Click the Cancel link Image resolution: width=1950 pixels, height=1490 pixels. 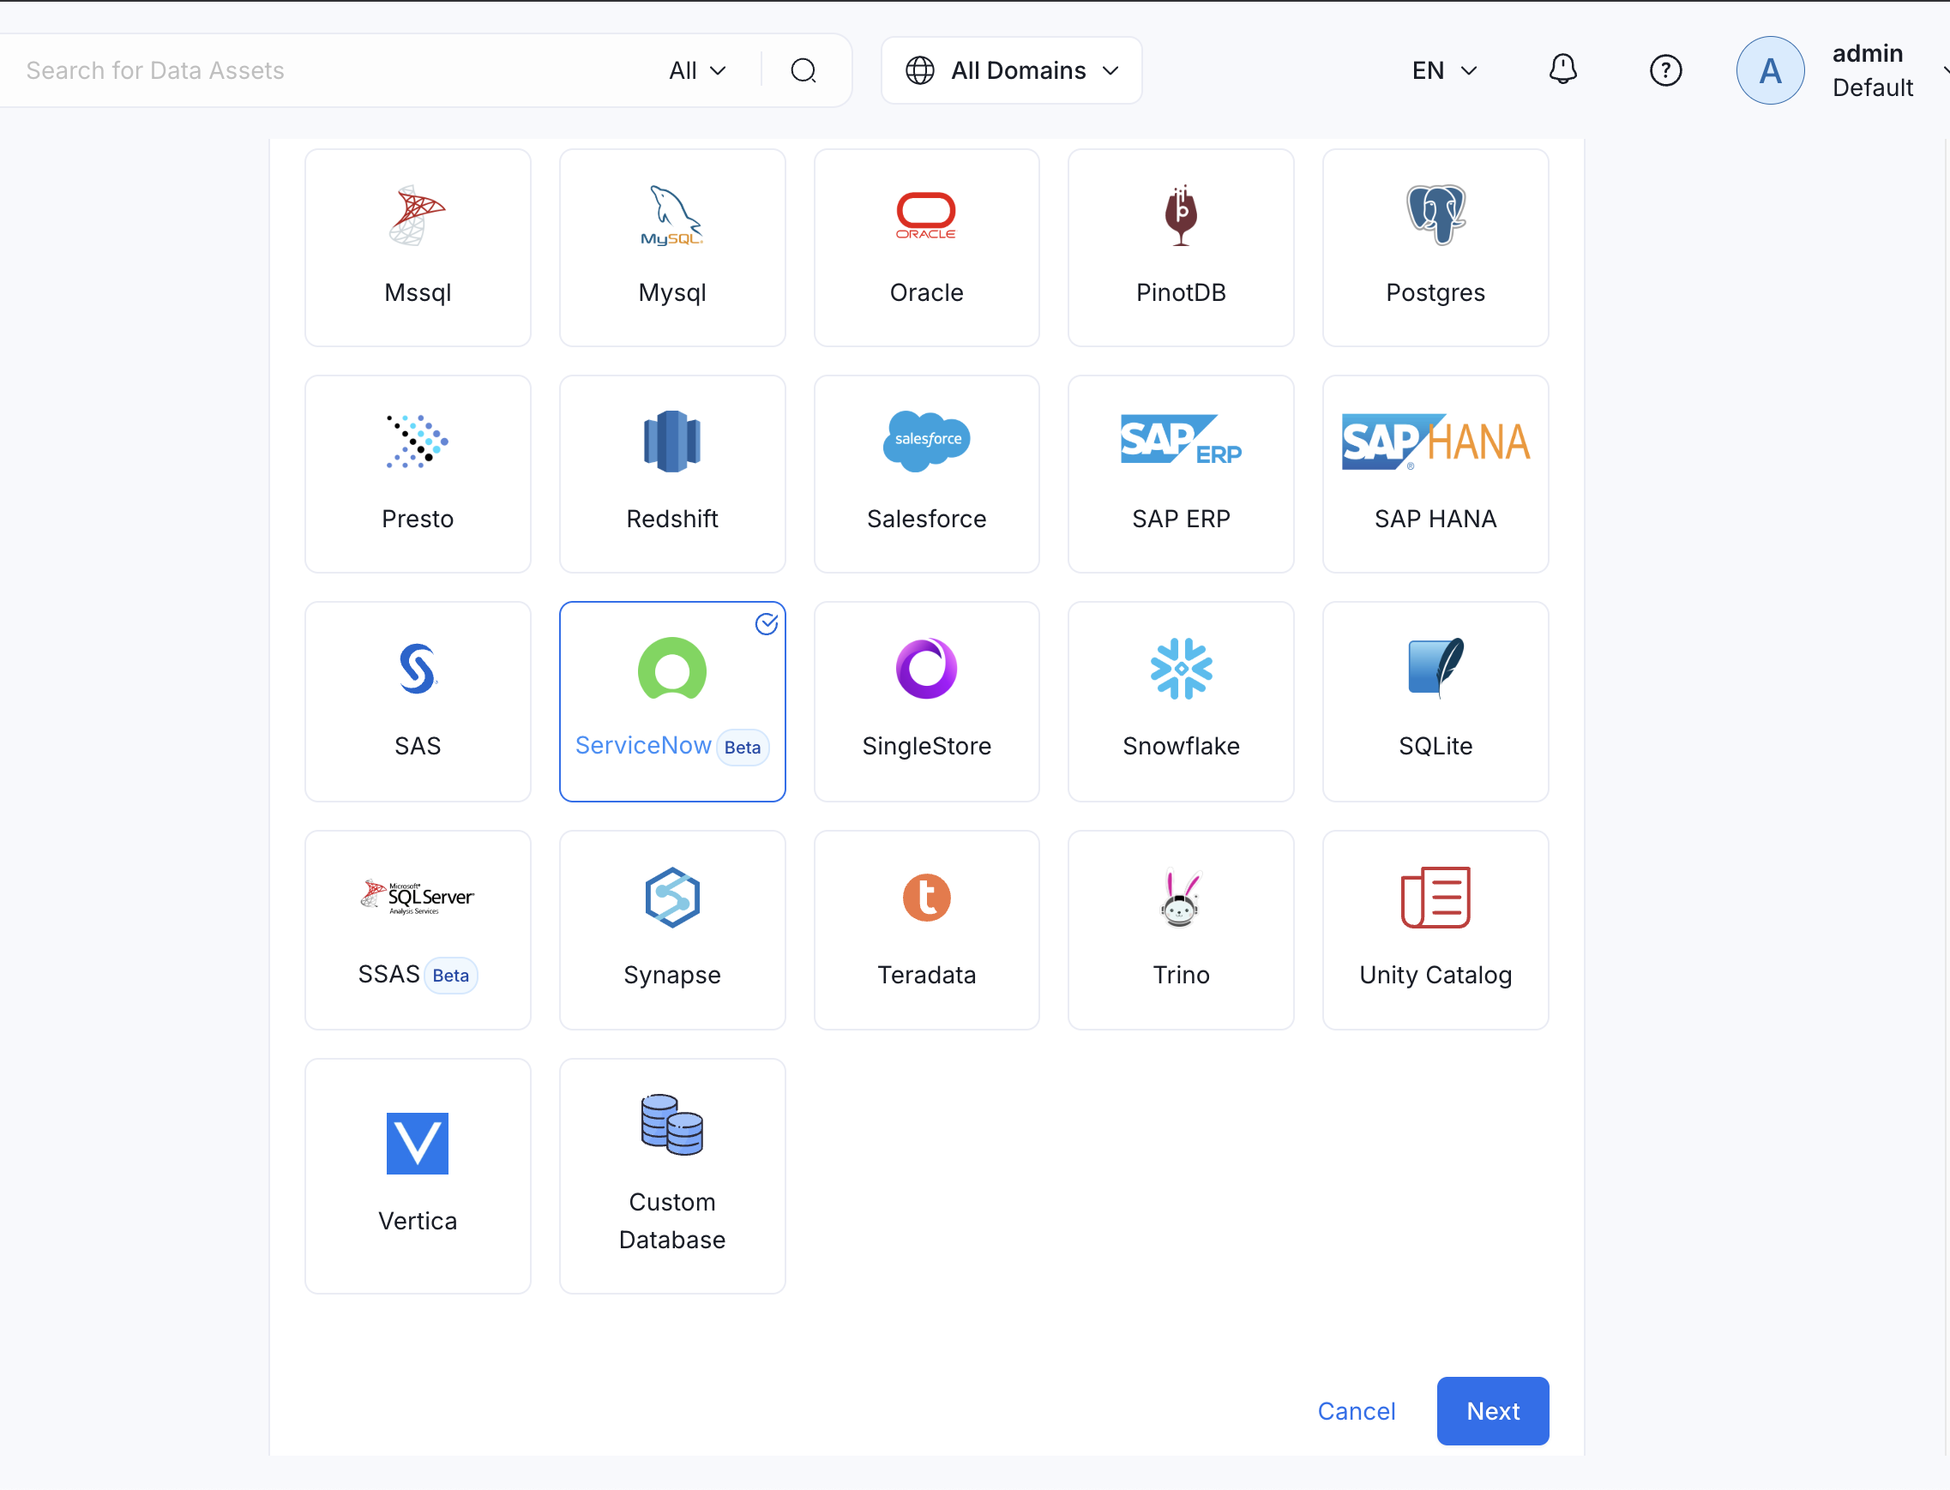coord(1356,1410)
